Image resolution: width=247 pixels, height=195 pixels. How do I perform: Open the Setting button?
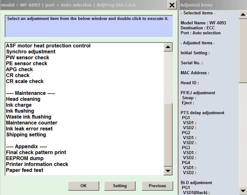[120, 186]
